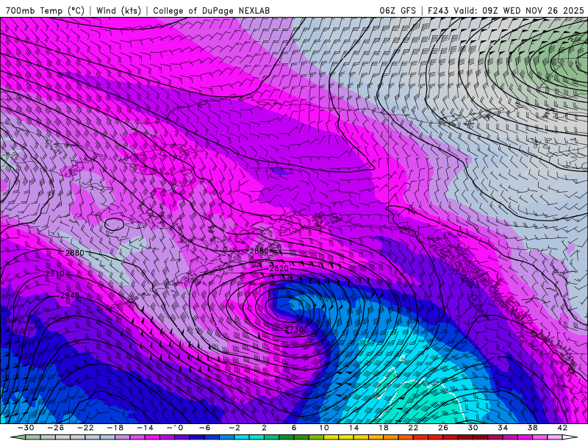The height and width of the screenshot is (441, 588).
Task: Click the 10 colorbar tick label
Action: tap(323, 428)
